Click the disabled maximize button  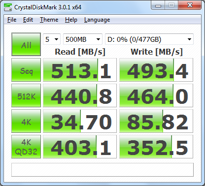point(171,5)
